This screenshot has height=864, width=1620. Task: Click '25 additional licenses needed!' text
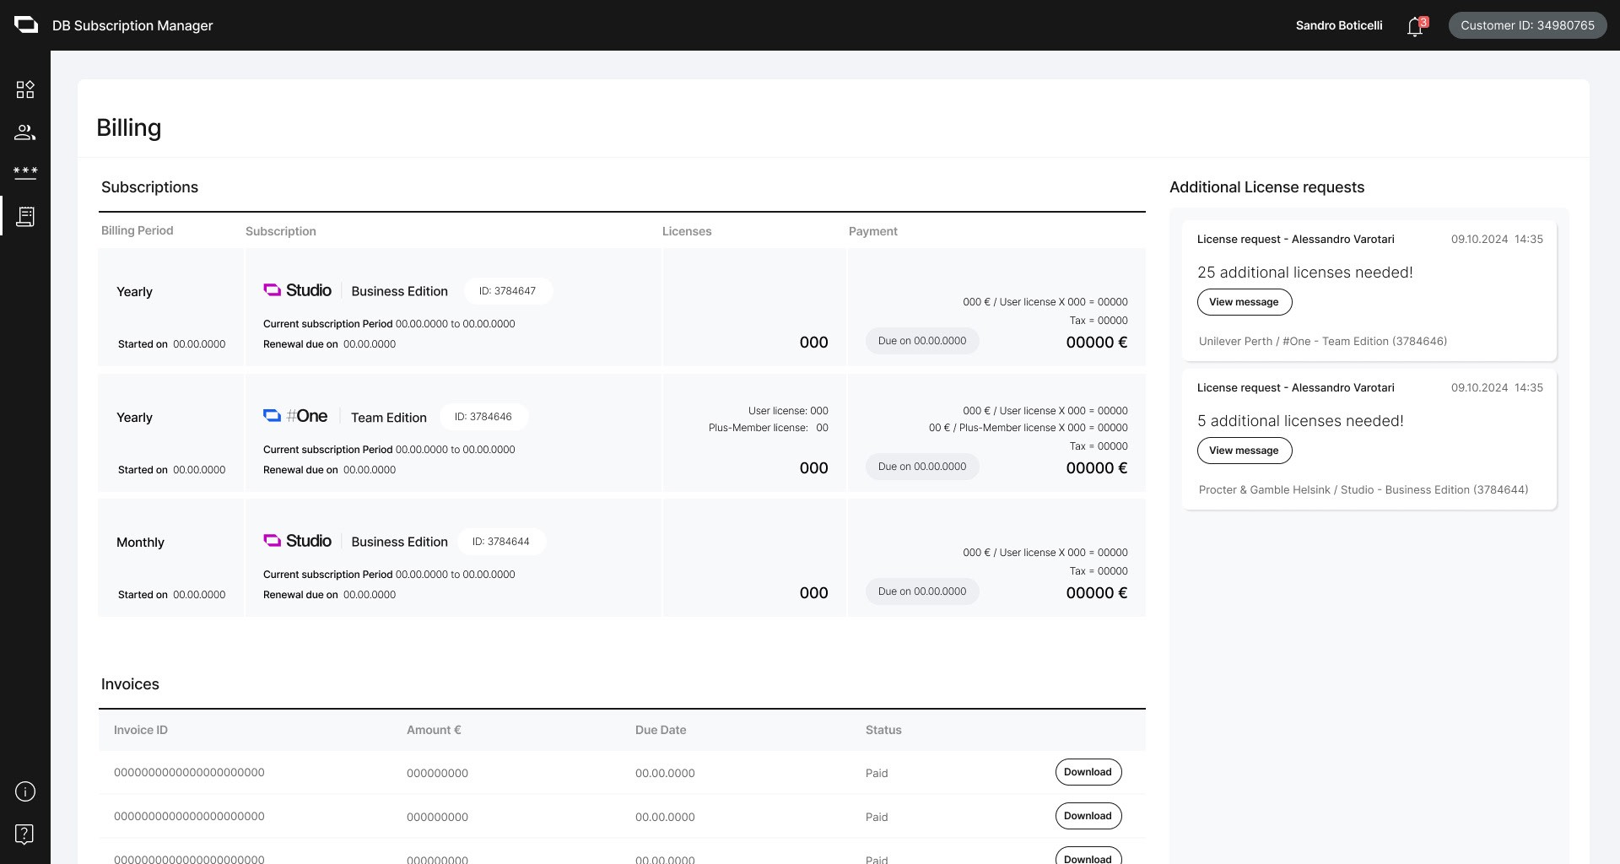click(1305, 273)
